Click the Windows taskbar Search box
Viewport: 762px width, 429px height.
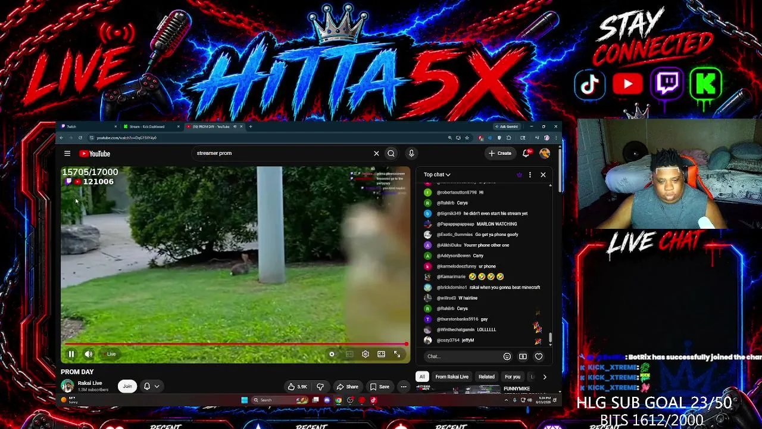coord(281,400)
